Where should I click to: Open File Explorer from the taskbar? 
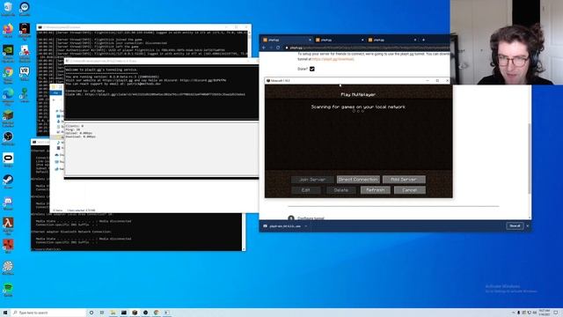coord(113,313)
